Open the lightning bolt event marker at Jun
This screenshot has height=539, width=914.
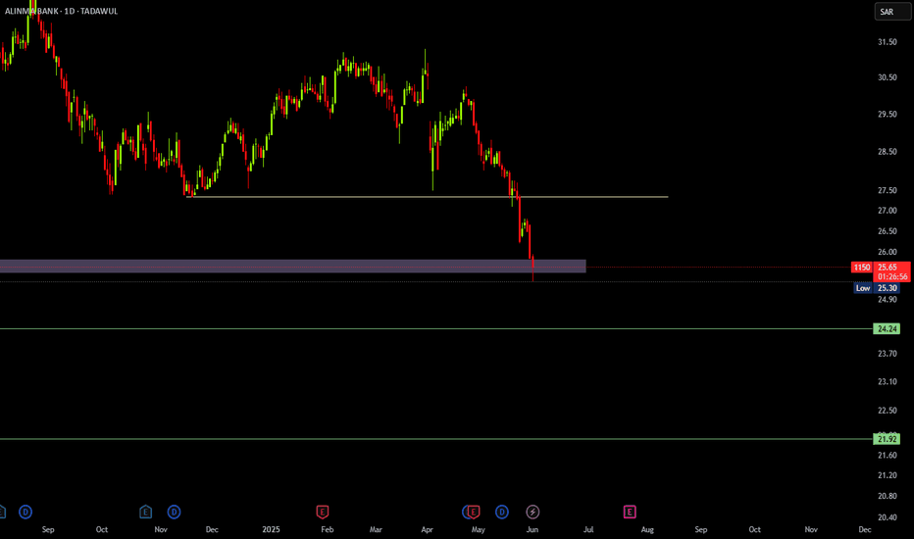(533, 512)
